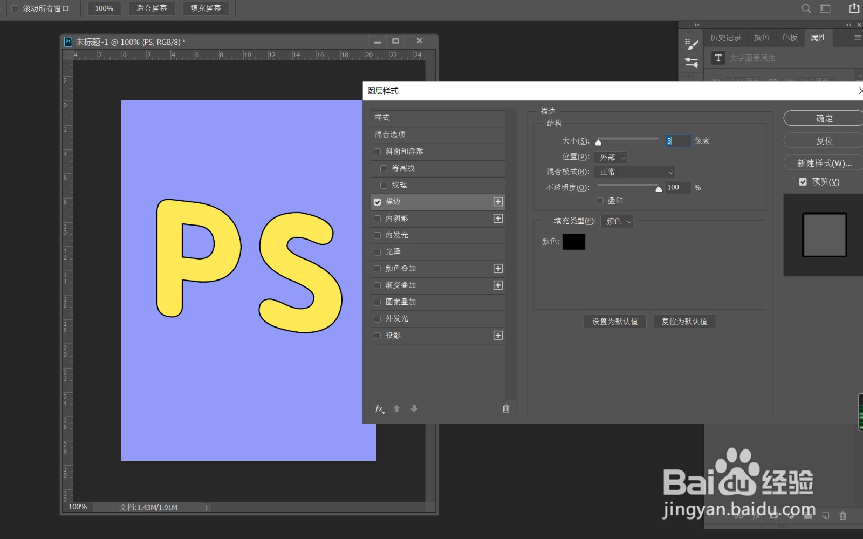Viewport: 863px width, 539px height.
Task: Enable the 内发光 effect checkbox
Action: pyautogui.click(x=378, y=235)
